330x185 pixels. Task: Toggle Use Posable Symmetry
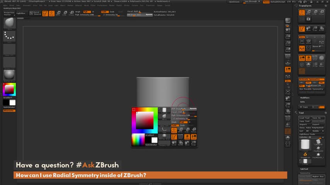(x=312, y=89)
